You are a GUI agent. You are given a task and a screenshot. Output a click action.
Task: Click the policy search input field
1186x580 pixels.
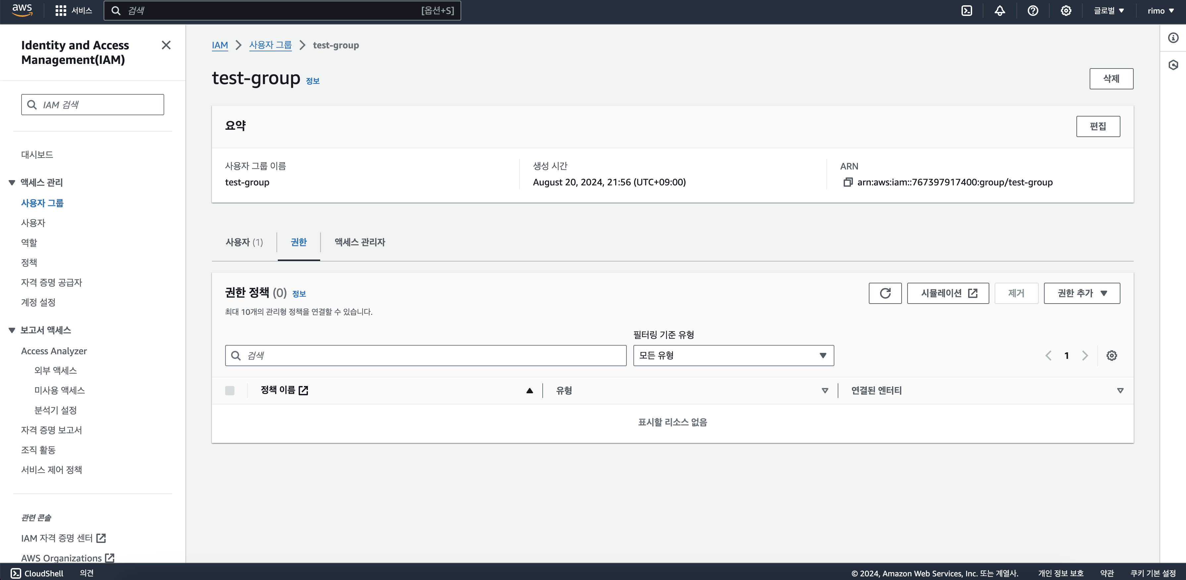(425, 355)
